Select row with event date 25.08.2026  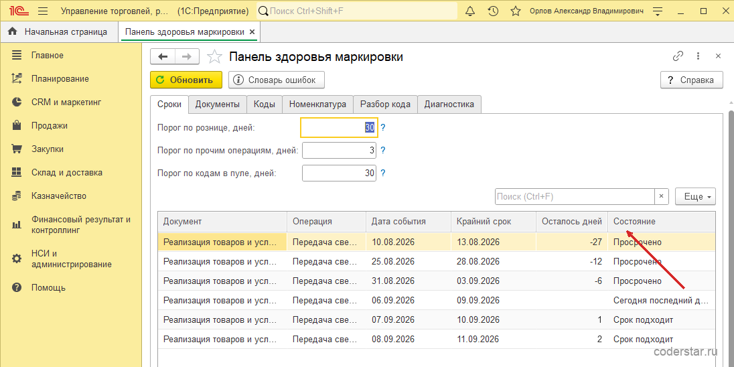pos(437,261)
